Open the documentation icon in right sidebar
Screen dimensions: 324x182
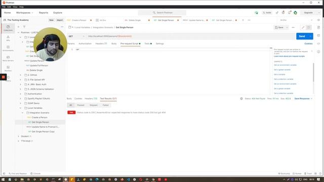coord(318,27)
